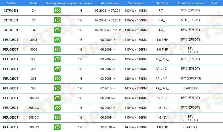Click the Opis column header

tap(214, 3)
